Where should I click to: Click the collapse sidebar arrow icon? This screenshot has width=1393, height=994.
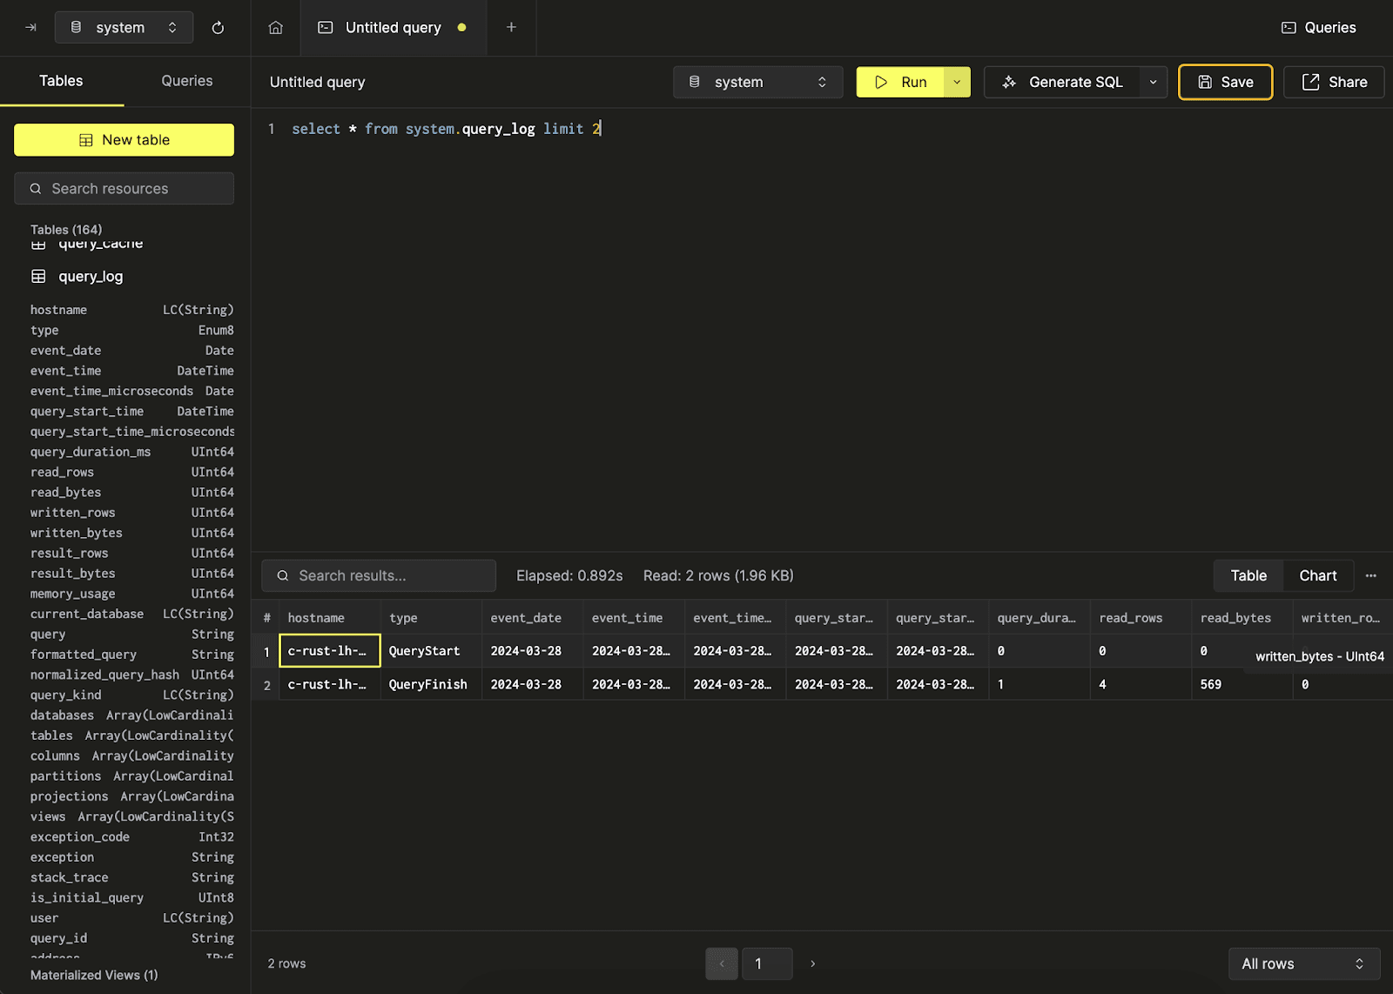[30, 28]
